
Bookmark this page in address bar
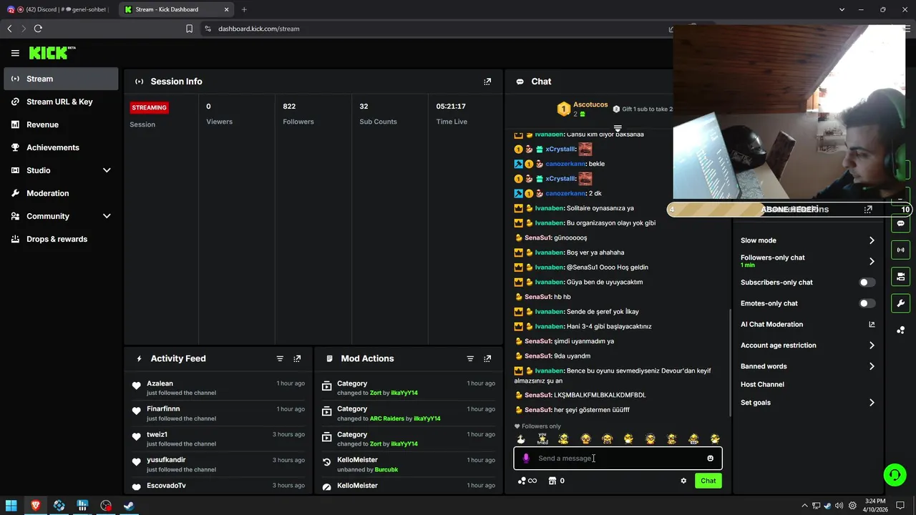[x=189, y=29]
